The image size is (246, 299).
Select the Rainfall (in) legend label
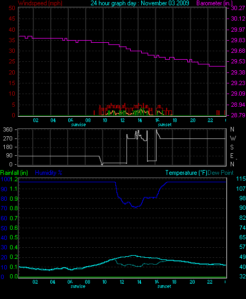[14, 173]
